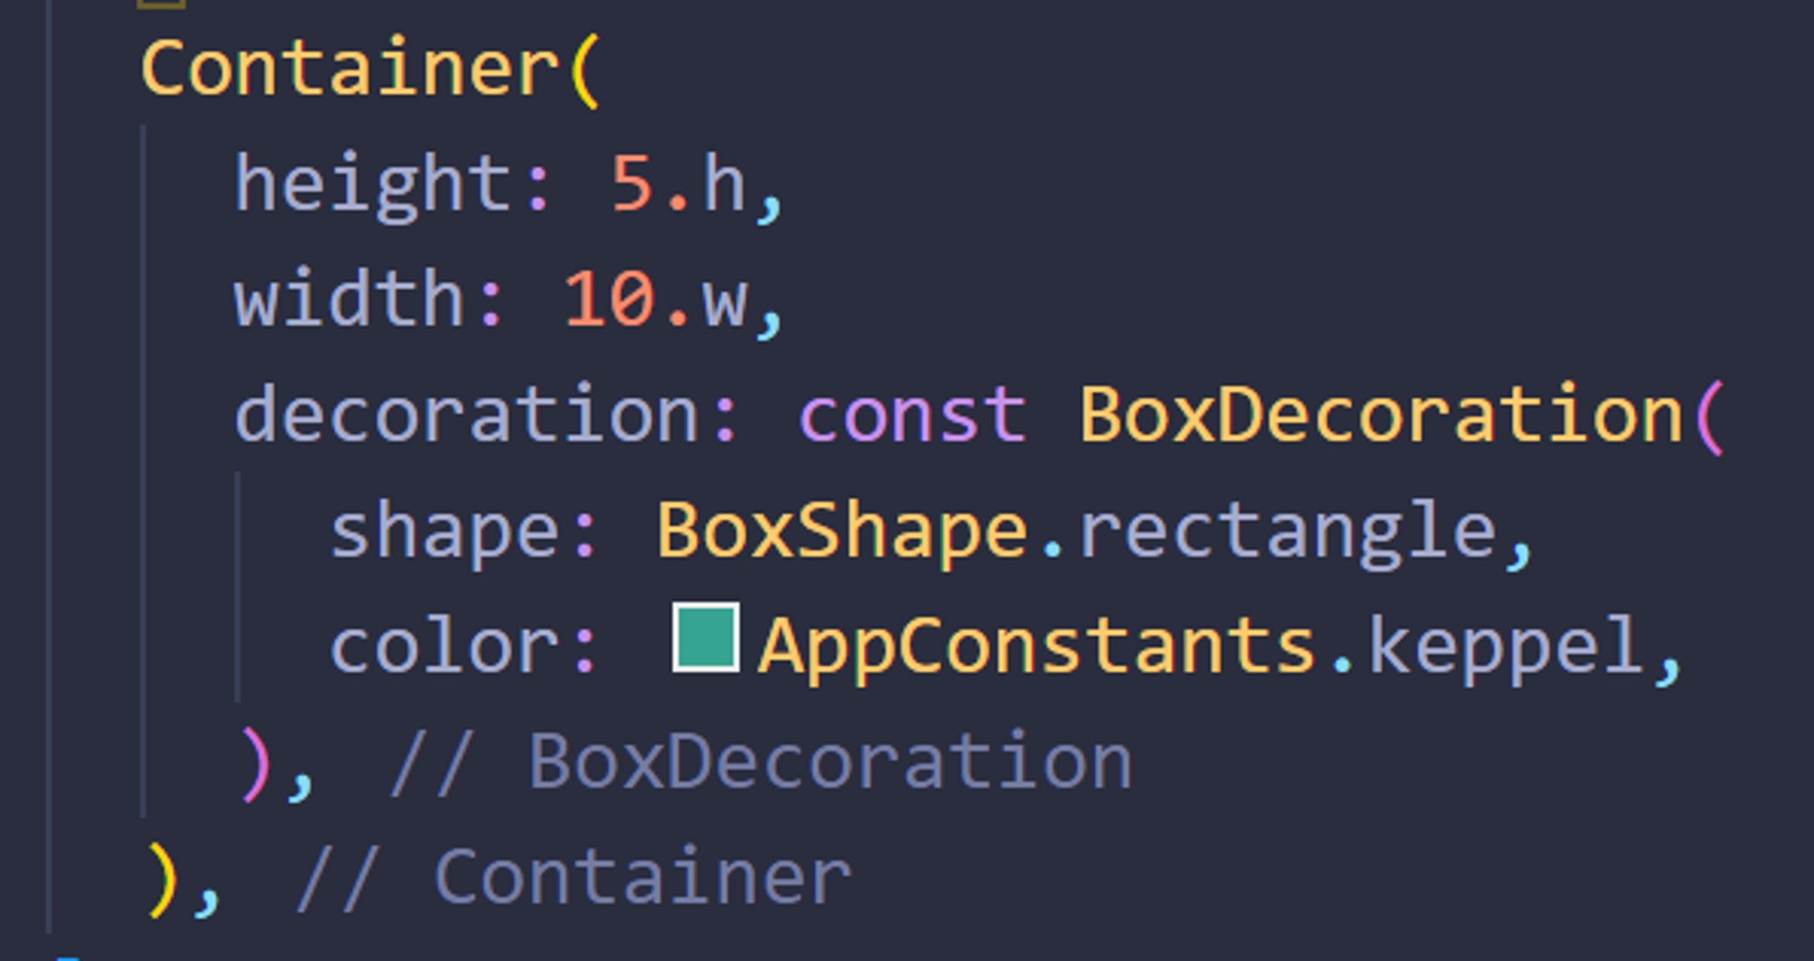Click the // Container closing label
Screen dimensions: 1814x961
pyautogui.click(x=573, y=877)
